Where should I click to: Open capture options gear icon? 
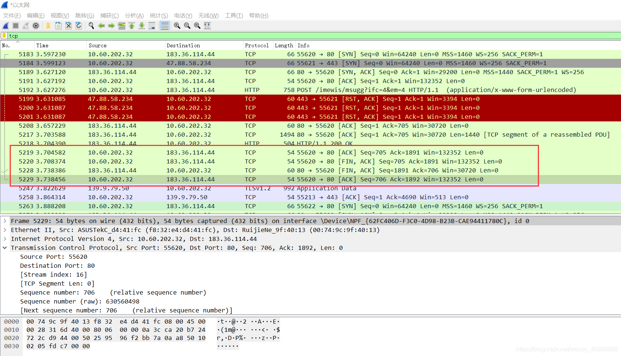pyautogui.click(x=36, y=26)
